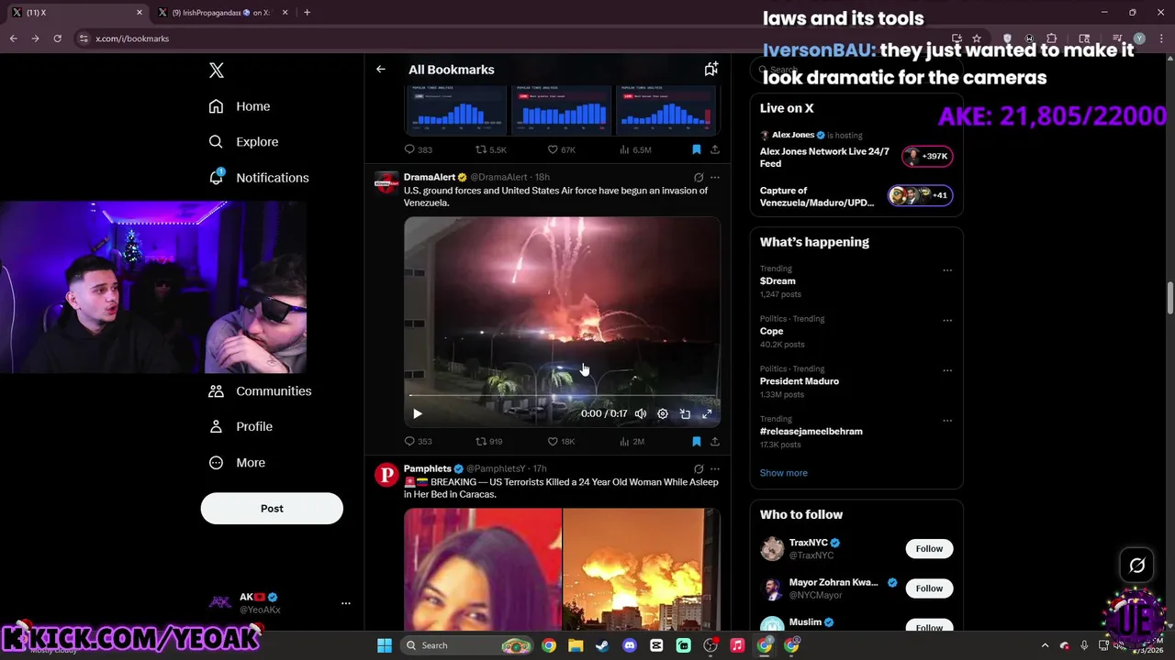The image size is (1175, 660).
Task: Go back with the All Bookmarks arrow
Action: tap(381, 70)
